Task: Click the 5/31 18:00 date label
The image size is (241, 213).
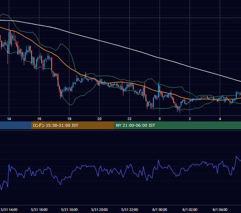Action: (x=69, y=209)
